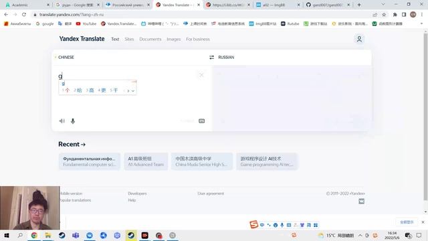Open the User agreement link
428x241 pixels.
tap(211, 193)
